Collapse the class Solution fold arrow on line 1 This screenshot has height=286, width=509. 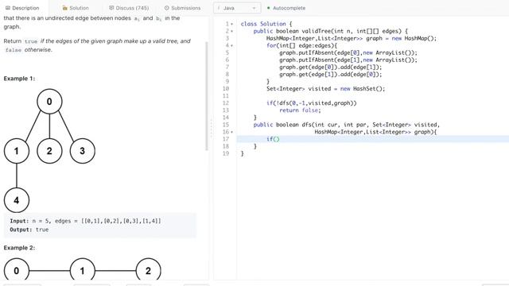click(231, 24)
